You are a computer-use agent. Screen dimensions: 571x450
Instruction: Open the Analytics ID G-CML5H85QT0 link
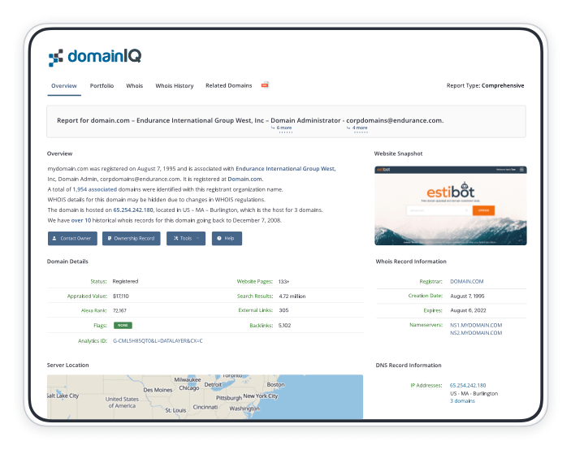[158, 341]
